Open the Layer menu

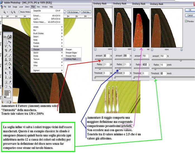pos(21,6)
